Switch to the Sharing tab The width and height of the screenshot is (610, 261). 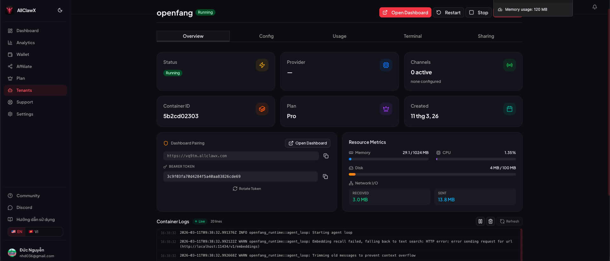tap(486, 36)
